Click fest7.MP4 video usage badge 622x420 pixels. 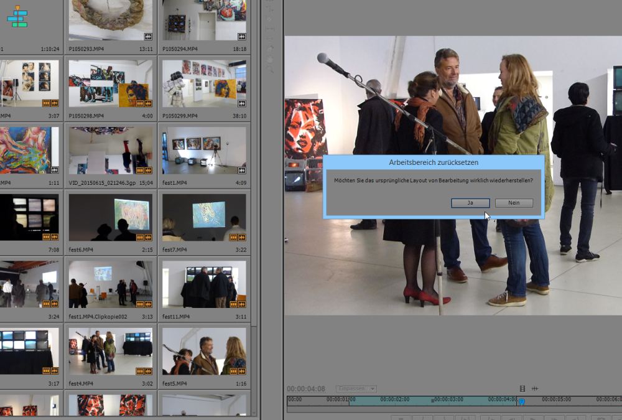click(x=234, y=238)
